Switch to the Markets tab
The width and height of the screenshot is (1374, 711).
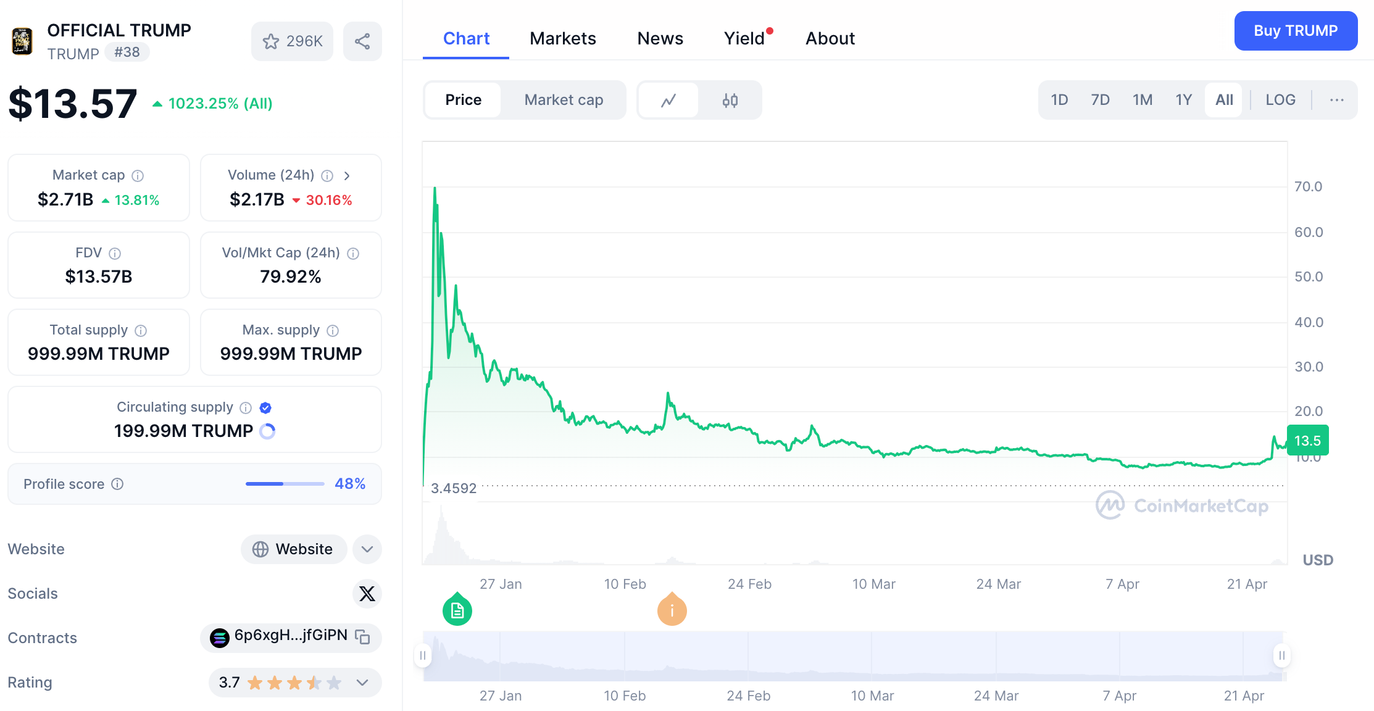(562, 38)
